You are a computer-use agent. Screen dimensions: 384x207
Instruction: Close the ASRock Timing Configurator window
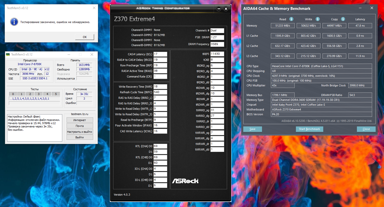click(x=226, y=9)
